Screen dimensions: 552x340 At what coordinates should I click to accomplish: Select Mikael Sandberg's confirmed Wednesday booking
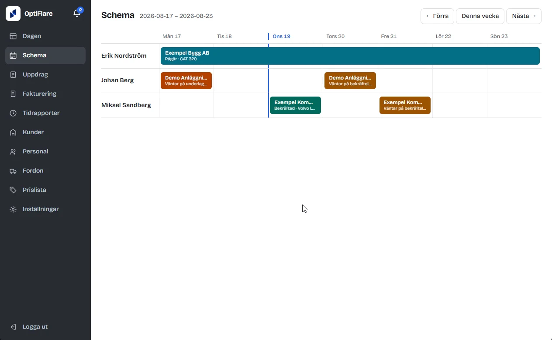pyautogui.click(x=295, y=105)
